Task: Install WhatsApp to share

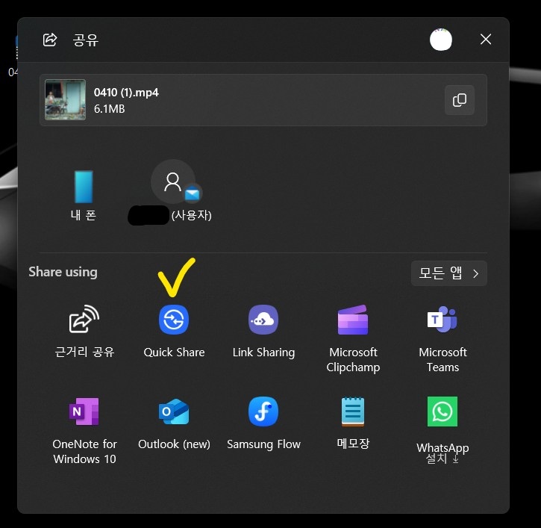Action: coord(443,430)
